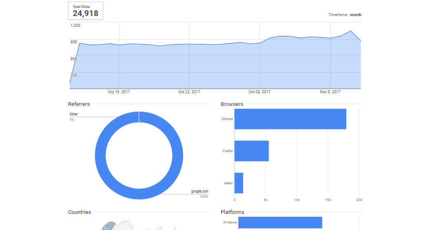The height and width of the screenshot is (230, 442).
Task: Click the 600 y-axis value
Action: coord(73,59)
